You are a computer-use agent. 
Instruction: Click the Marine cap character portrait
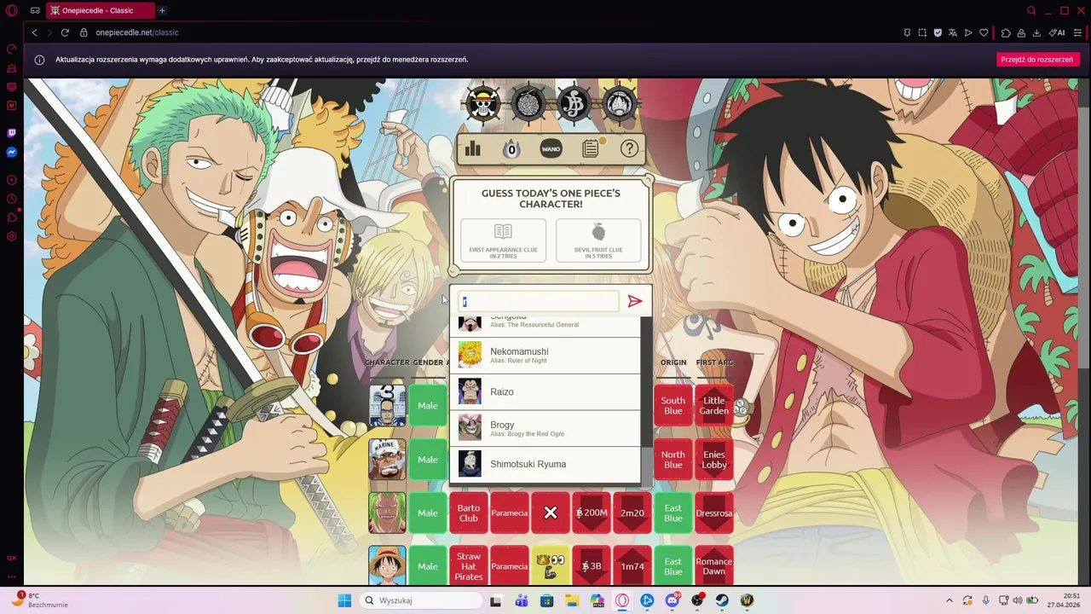pos(387,459)
